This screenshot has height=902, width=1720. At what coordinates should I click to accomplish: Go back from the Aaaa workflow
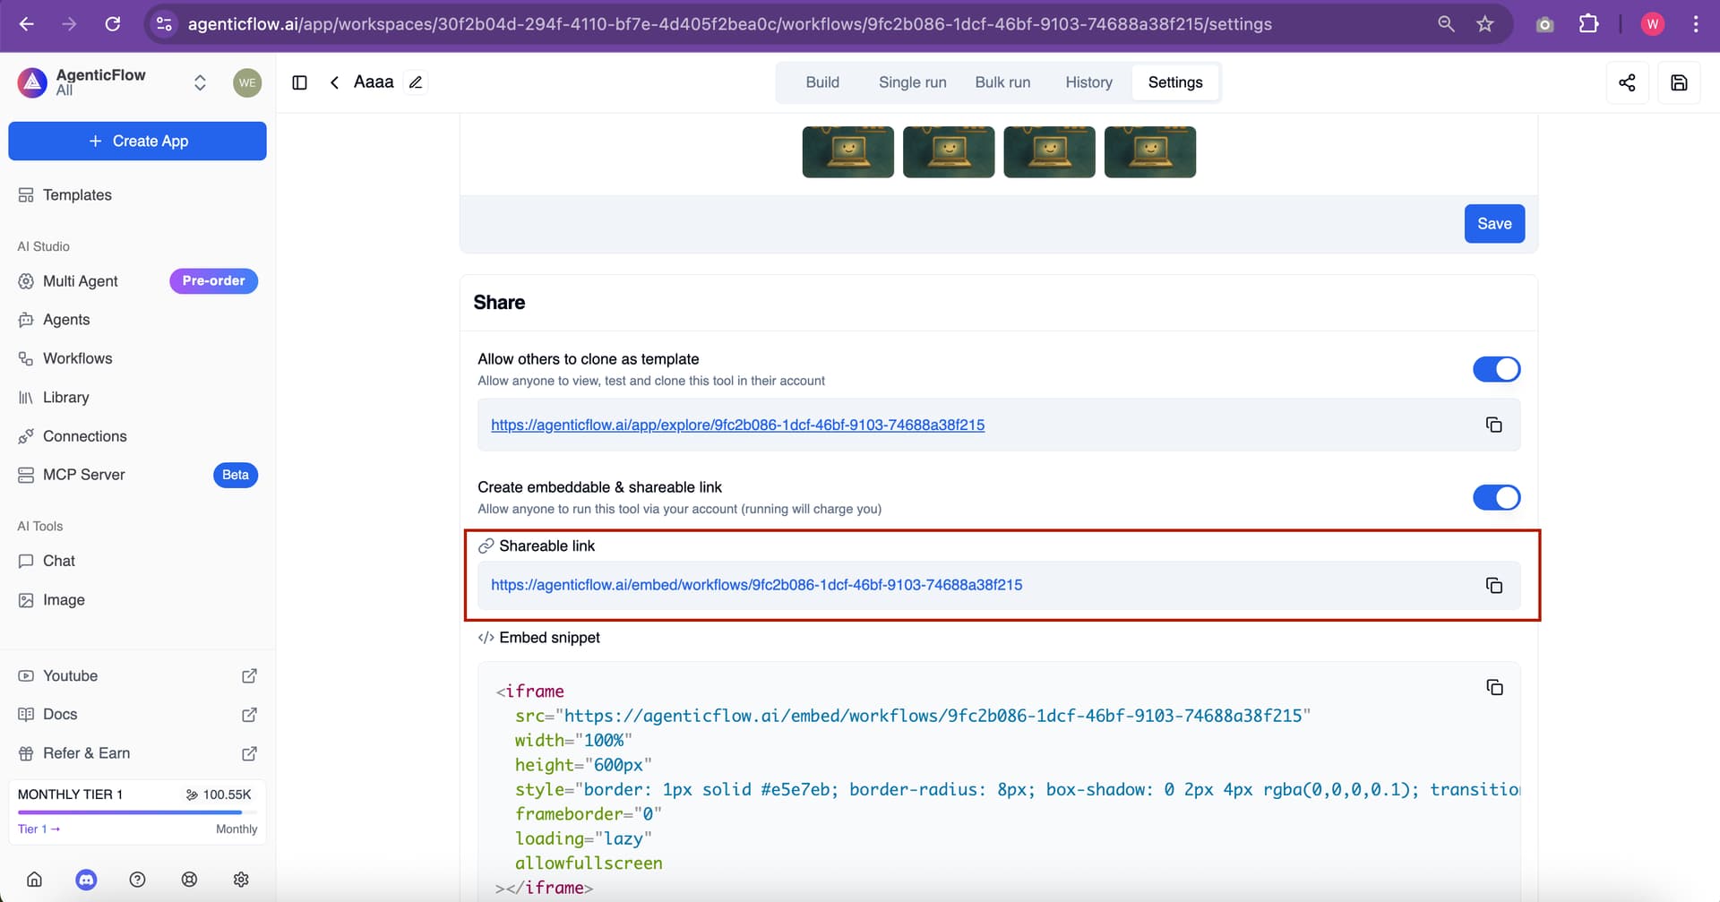click(x=334, y=82)
